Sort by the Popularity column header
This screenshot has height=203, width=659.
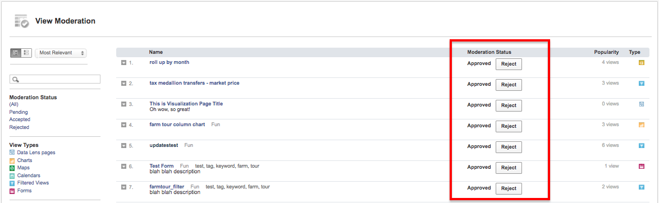click(606, 52)
